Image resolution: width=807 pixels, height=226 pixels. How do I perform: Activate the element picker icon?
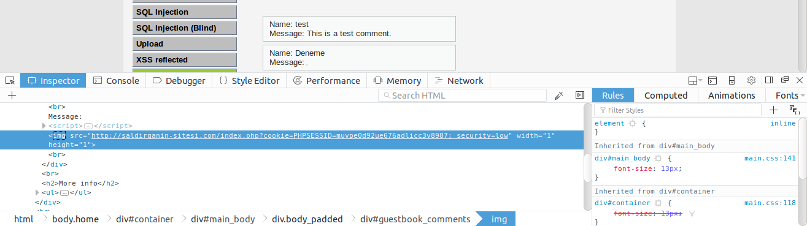(x=10, y=80)
